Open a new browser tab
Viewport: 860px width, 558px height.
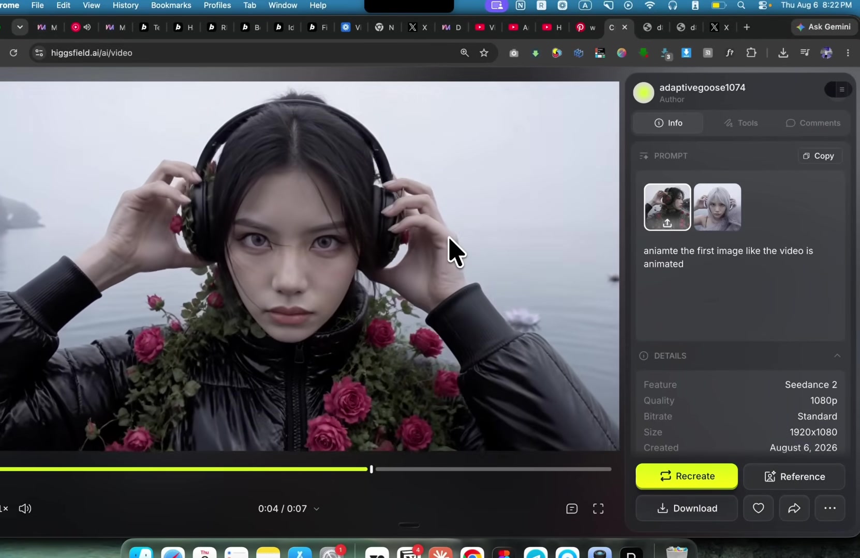tap(747, 27)
